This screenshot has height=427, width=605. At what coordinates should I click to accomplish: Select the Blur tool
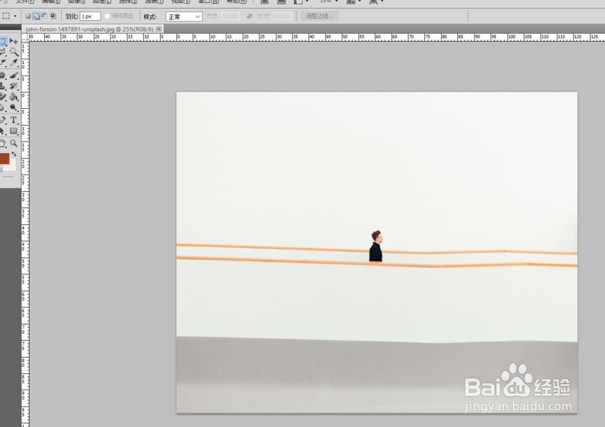[3, 107]
